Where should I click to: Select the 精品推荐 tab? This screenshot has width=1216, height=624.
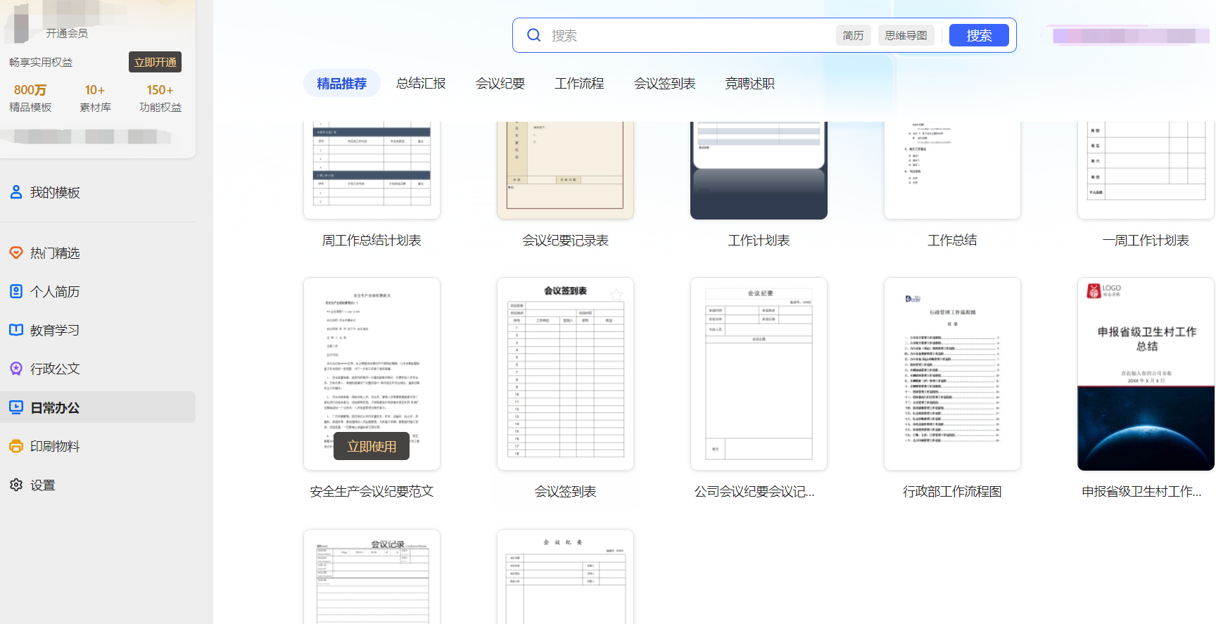click(342, 83)
